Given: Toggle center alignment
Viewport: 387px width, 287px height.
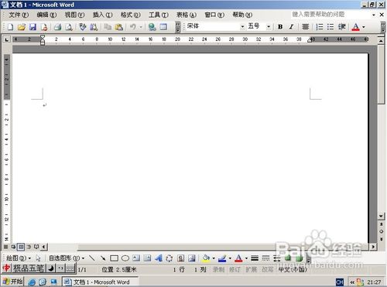Looking at the screenshot, I should pyautogui.click(x=306, y=27).
